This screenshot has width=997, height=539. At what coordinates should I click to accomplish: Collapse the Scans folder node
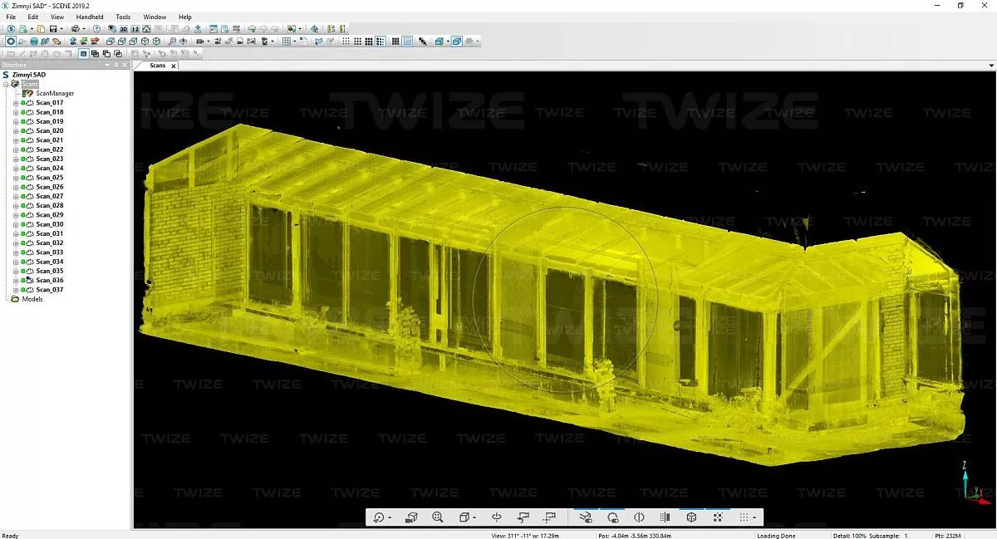point(6,84)
